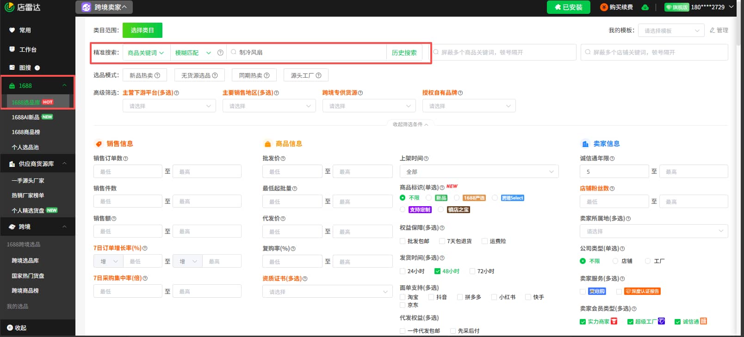
Task: Open 国家热门货盘 sidebar item
Action: coord(28,276)
